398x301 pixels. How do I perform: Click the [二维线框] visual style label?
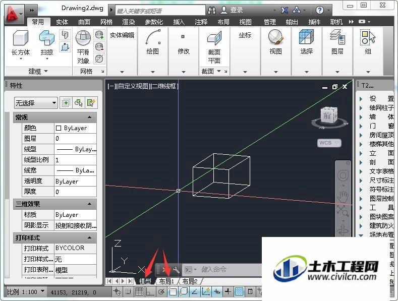point(164,86)
